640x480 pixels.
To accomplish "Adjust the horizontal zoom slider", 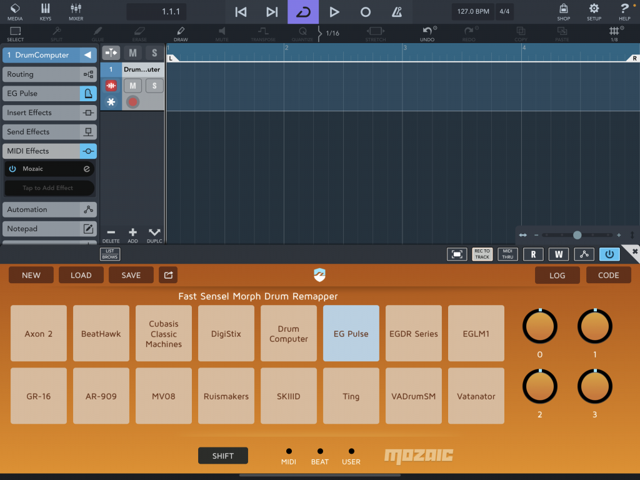I will pos(577,235).
